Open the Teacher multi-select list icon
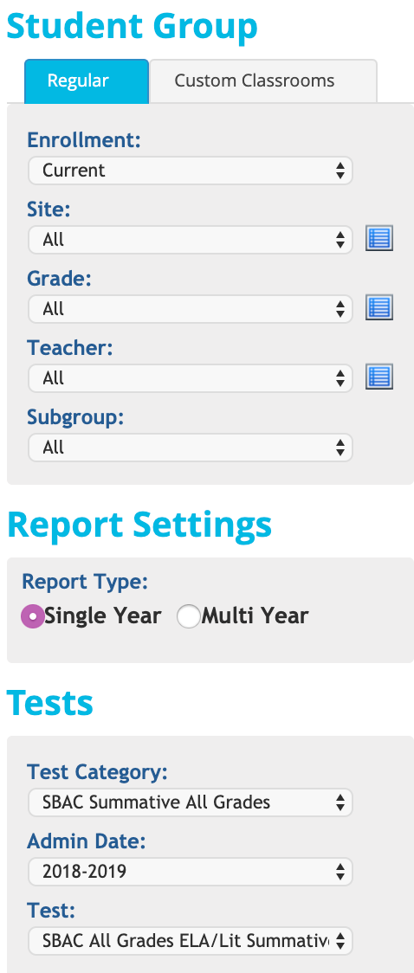 [x=379, y=377]
